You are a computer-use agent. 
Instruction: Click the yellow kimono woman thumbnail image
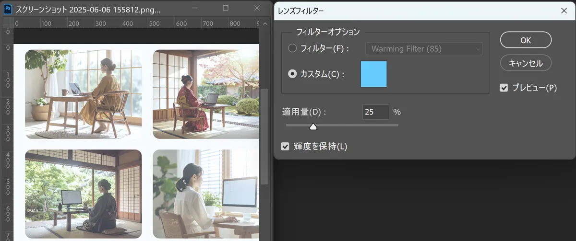pos(84,94)
